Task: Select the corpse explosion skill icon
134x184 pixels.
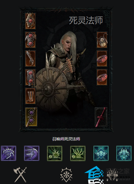Action: coord(55,153)
